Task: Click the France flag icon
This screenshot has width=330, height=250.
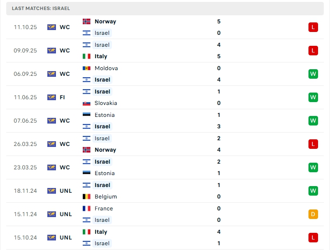Action: click(87, 208)
